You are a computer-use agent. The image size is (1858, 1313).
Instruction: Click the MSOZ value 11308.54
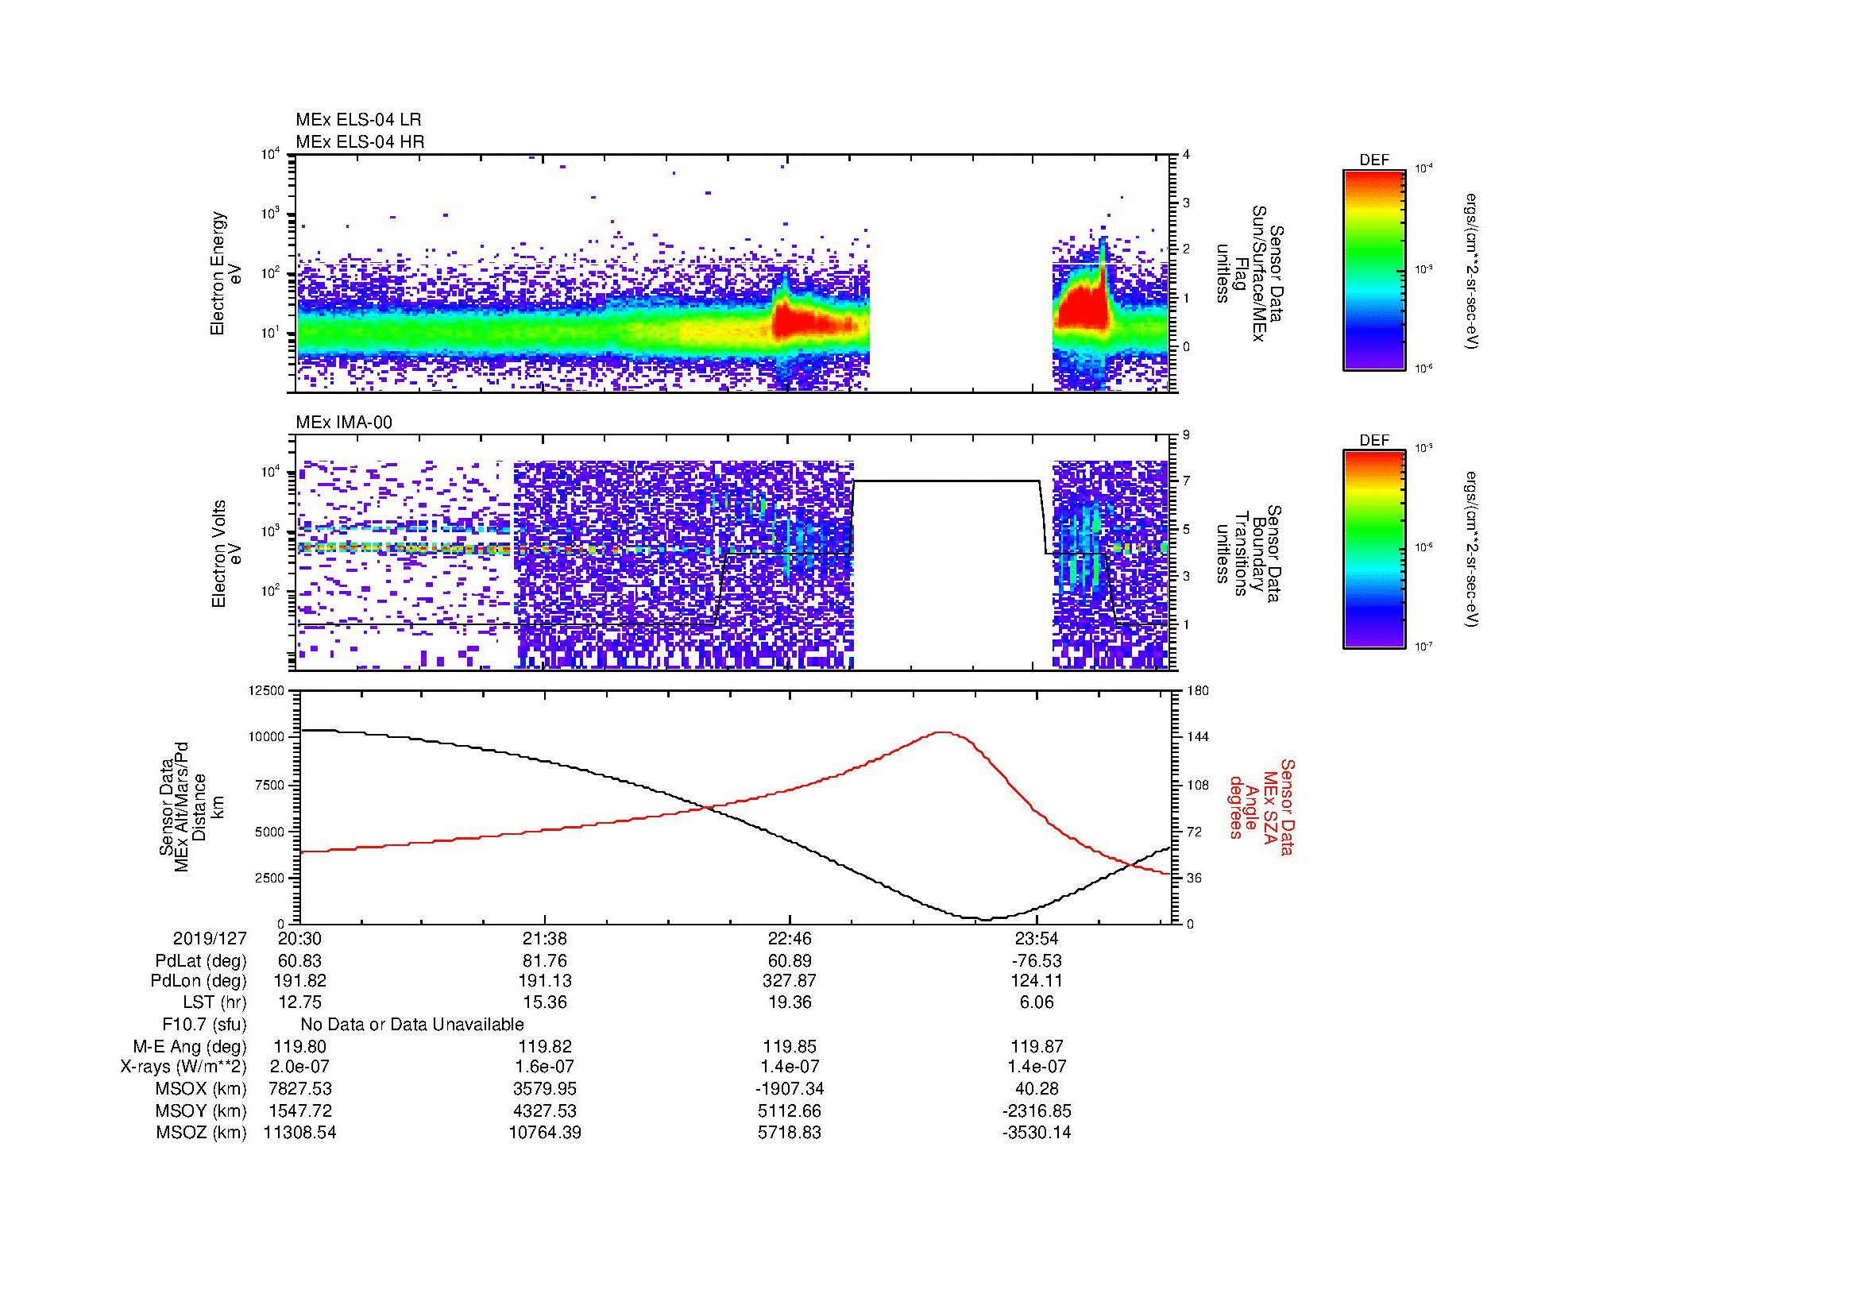tap(300, 1133)
